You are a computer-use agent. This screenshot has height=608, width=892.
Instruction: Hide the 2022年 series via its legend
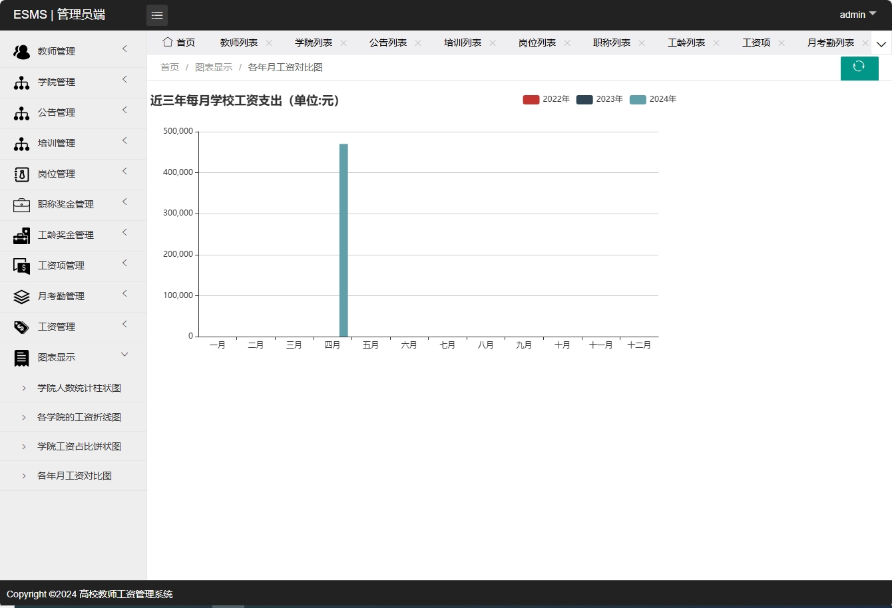tap(555, 99)
